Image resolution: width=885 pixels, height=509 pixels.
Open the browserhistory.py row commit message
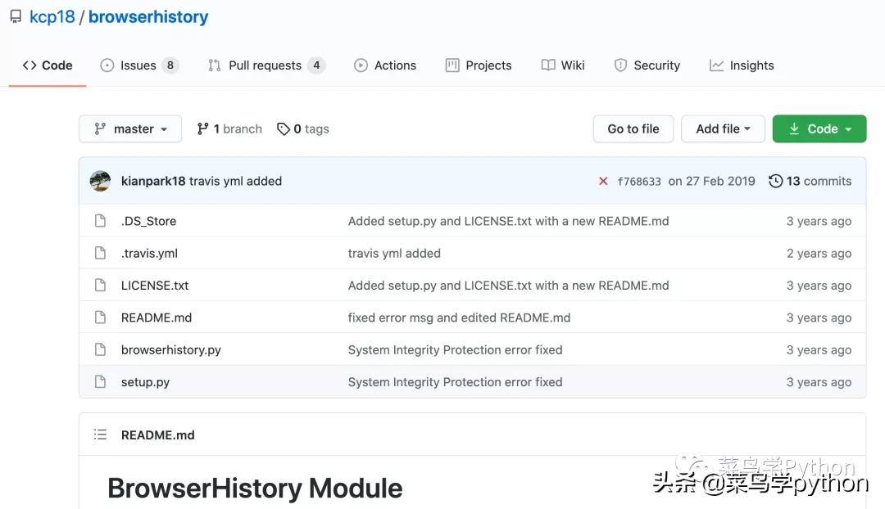[x=456, y=349]
